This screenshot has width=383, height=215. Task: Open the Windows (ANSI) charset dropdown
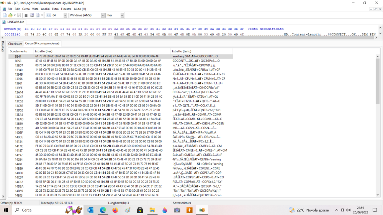(103, 15)
